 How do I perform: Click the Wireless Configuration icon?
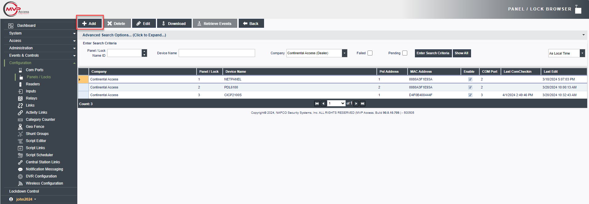(x=20, y=183)
